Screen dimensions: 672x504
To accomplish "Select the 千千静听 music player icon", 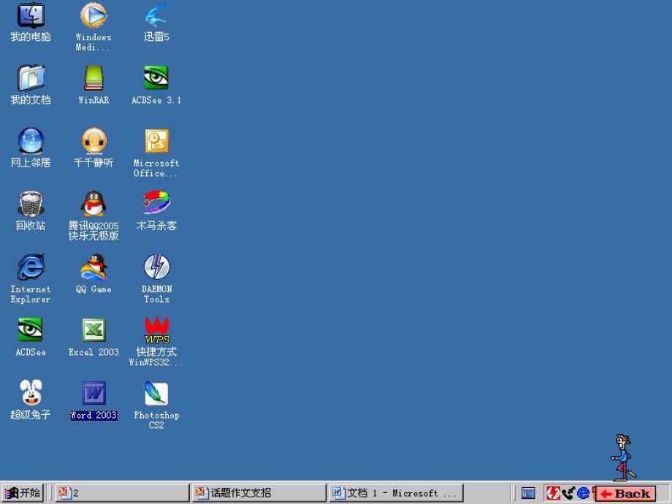I will pyautogui.click(x=93, y=140).
